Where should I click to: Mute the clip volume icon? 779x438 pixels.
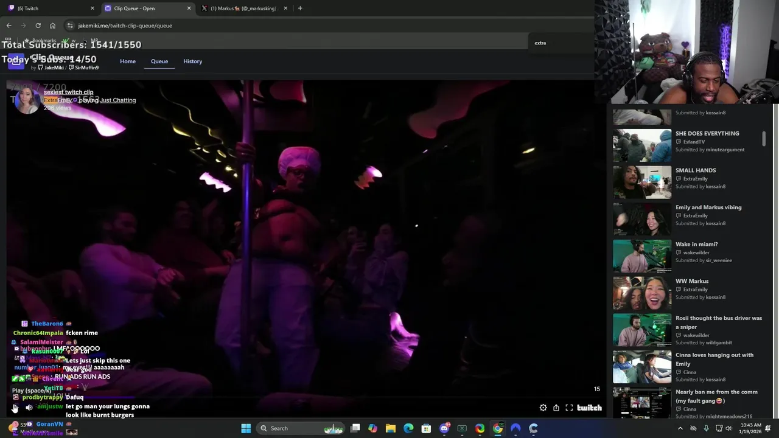[x=29, y=408]
